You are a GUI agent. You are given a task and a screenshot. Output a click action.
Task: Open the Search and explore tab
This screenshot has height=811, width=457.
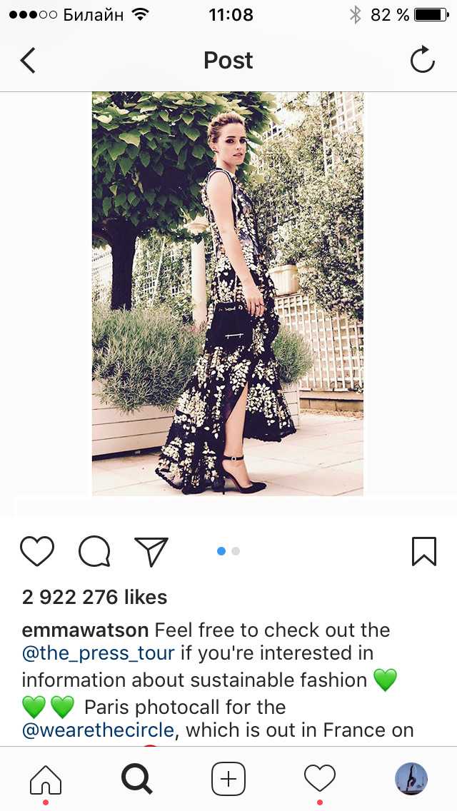click(136, 779)
